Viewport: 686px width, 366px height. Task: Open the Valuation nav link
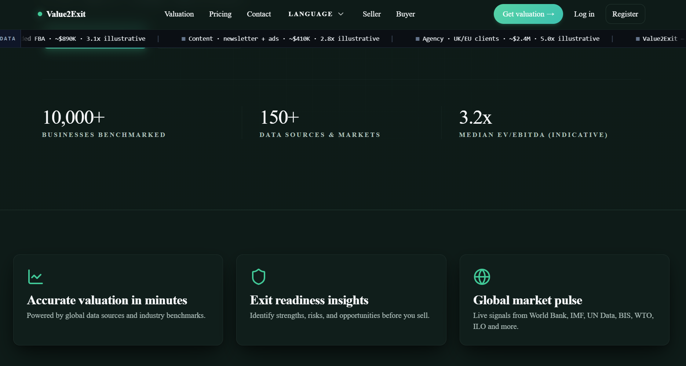(x=179, y=14)
